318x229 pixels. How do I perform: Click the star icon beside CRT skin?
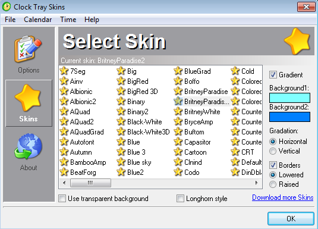pos(235,152)
